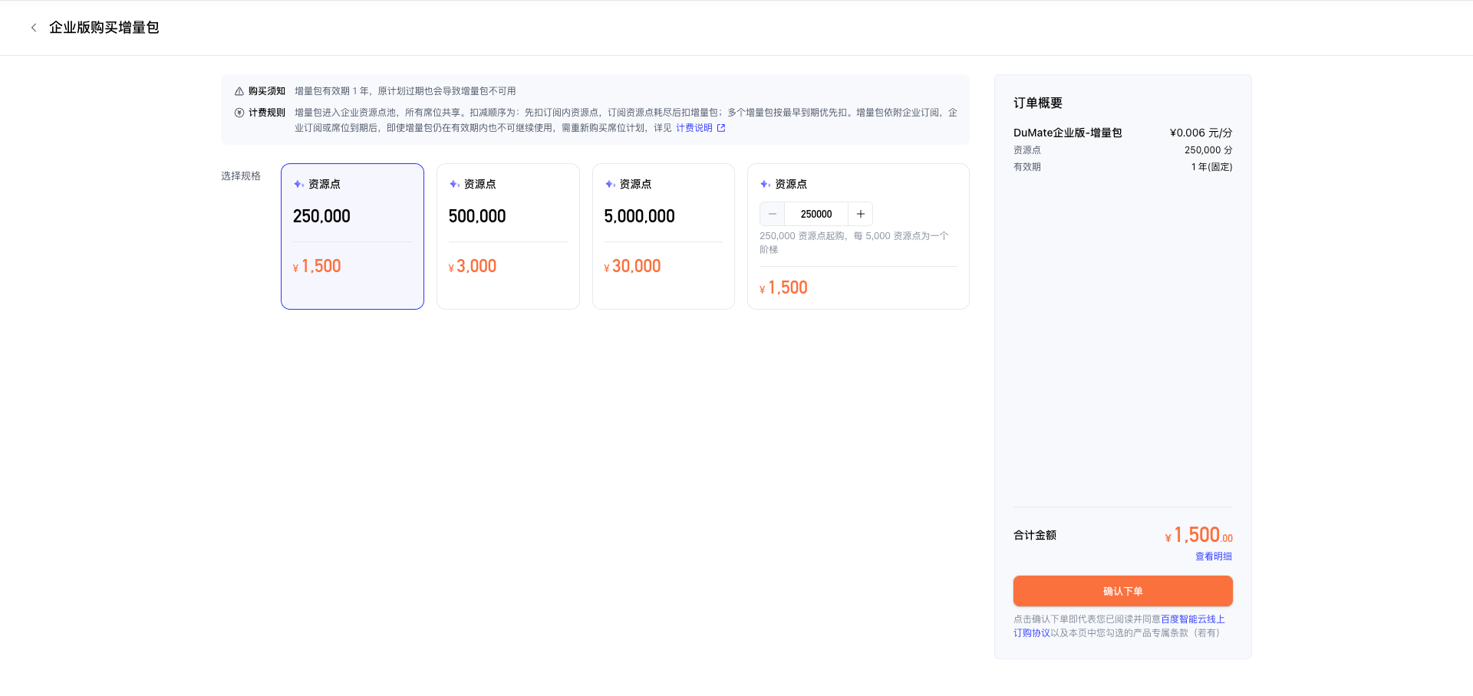Decrease custom resource points with minus button
This screenshot has width=1473, height=696.
pos(773,214)
